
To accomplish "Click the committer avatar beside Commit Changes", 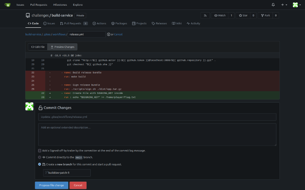I will pos(29,106).
